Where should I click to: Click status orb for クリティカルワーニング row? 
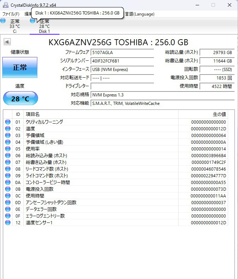[8, 122]
